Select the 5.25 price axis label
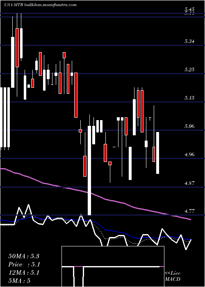Image resolution: width=205 pixels, height=287 pixels. (189, 70)
